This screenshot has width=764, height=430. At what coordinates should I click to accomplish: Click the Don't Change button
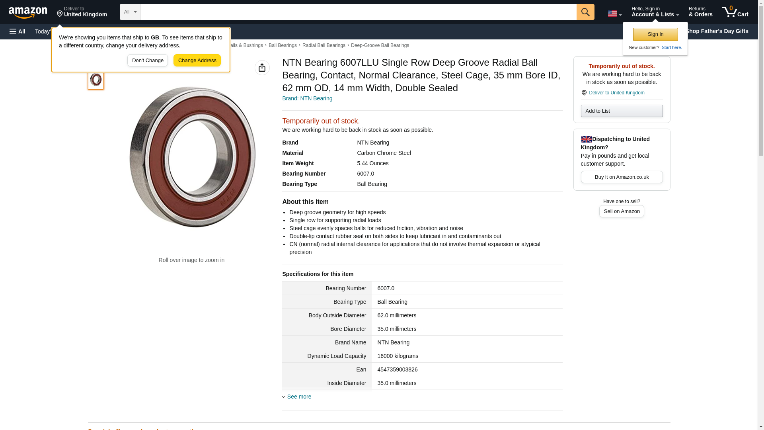pos(148,61)
